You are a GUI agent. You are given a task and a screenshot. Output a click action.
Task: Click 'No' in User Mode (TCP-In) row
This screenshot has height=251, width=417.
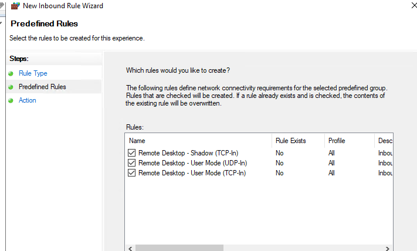[x=280, y=173]
